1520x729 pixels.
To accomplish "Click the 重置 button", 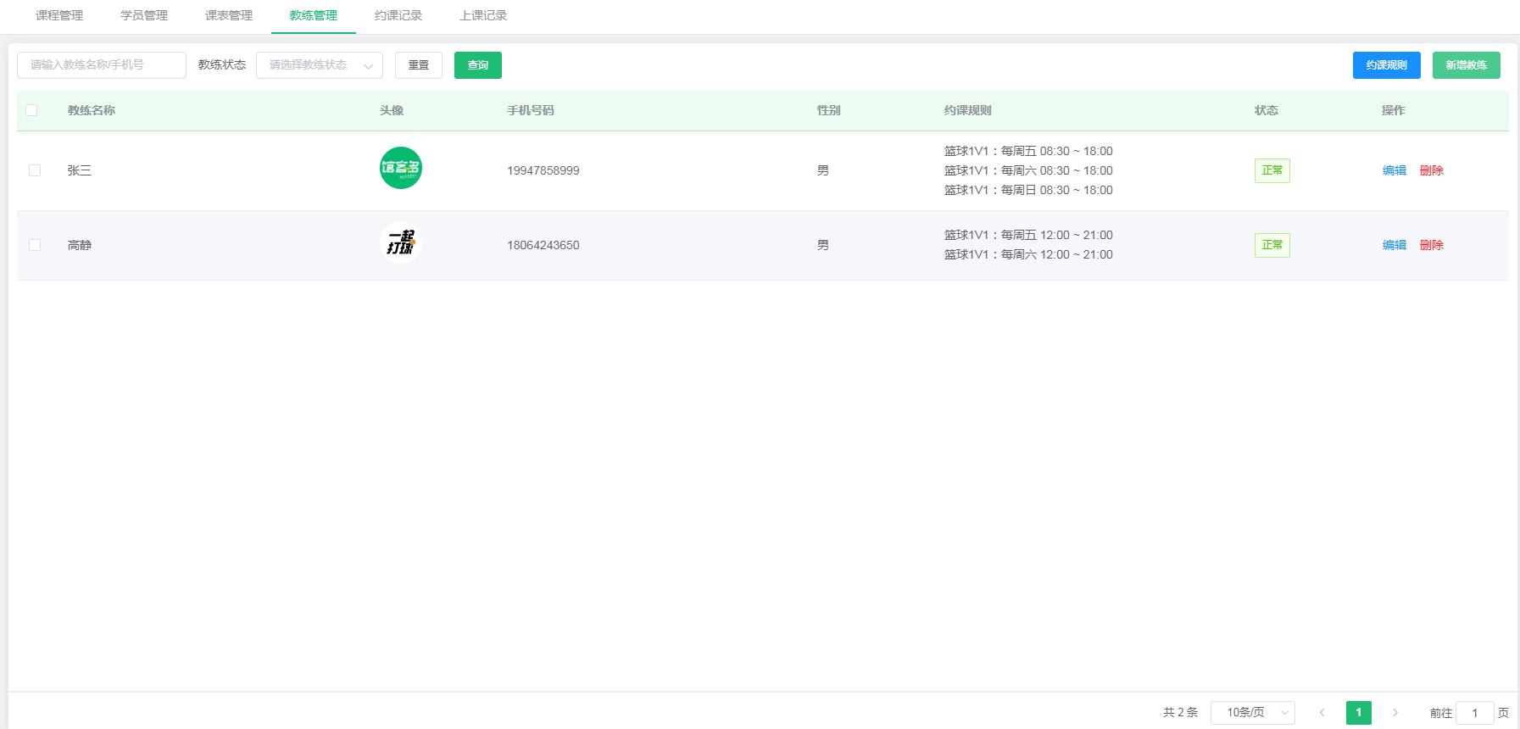I will coord(418,65).
